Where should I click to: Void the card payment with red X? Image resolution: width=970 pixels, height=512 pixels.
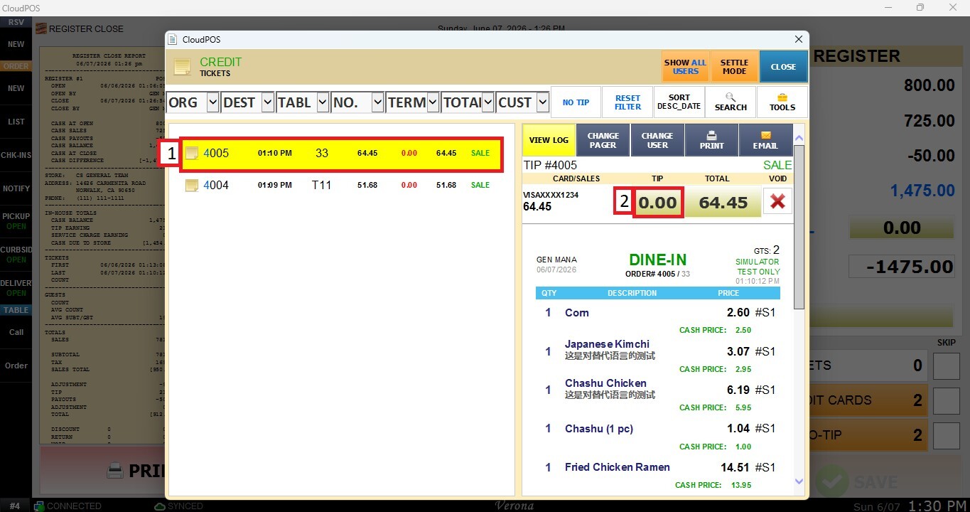[x=777, y=202]
